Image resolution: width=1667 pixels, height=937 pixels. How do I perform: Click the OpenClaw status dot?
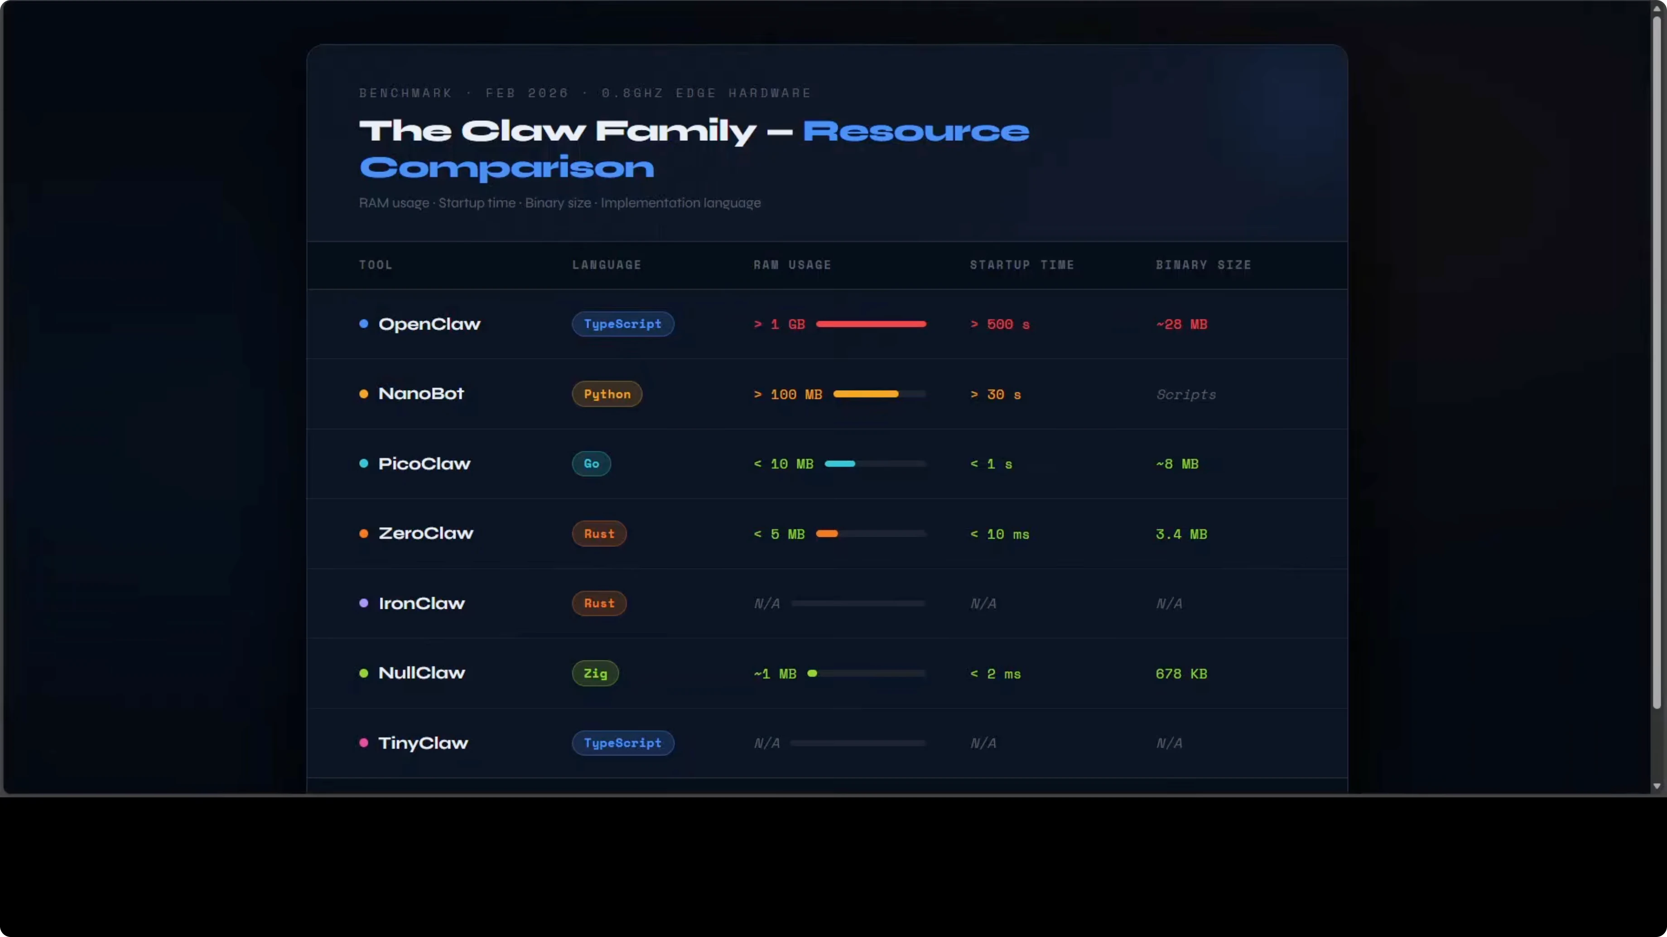point(364,324)
